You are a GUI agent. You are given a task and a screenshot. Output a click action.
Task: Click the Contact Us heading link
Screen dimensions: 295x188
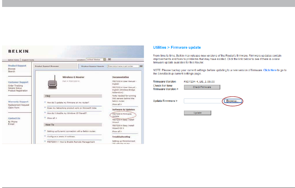[14, 118]
